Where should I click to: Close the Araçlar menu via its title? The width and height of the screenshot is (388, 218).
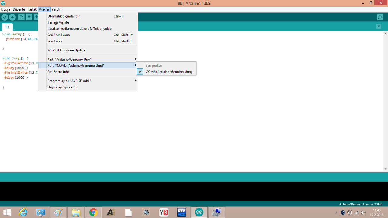click(44, 9)
